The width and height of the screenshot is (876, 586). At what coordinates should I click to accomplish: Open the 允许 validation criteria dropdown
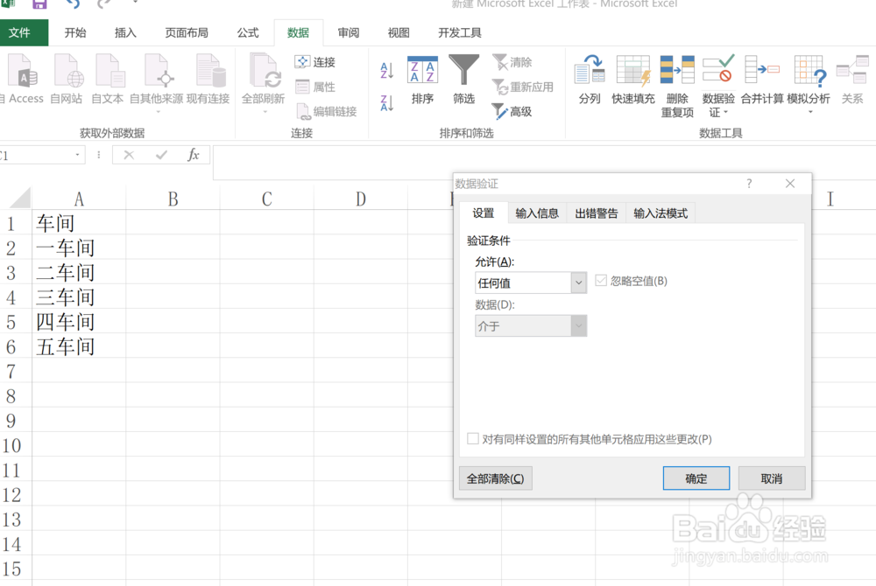coord(577,283)
